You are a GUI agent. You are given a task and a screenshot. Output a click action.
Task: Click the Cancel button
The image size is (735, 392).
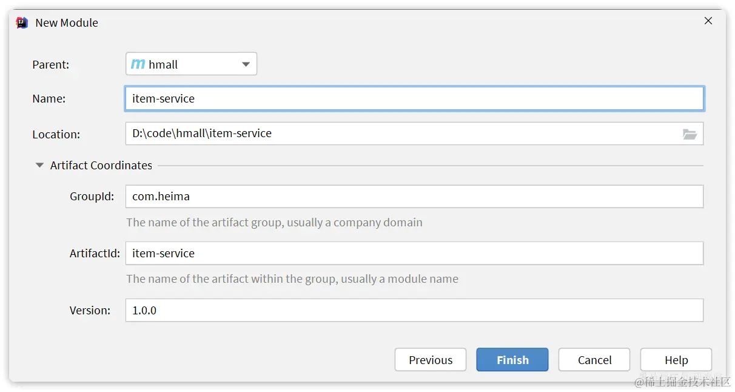594,360
